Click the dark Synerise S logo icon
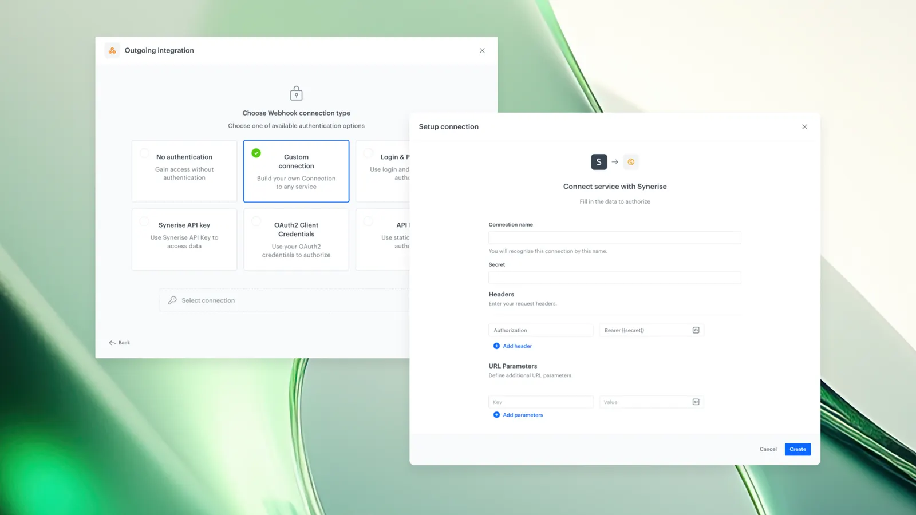This screenshot has height=515, width=916. click(x=599, y=162)
